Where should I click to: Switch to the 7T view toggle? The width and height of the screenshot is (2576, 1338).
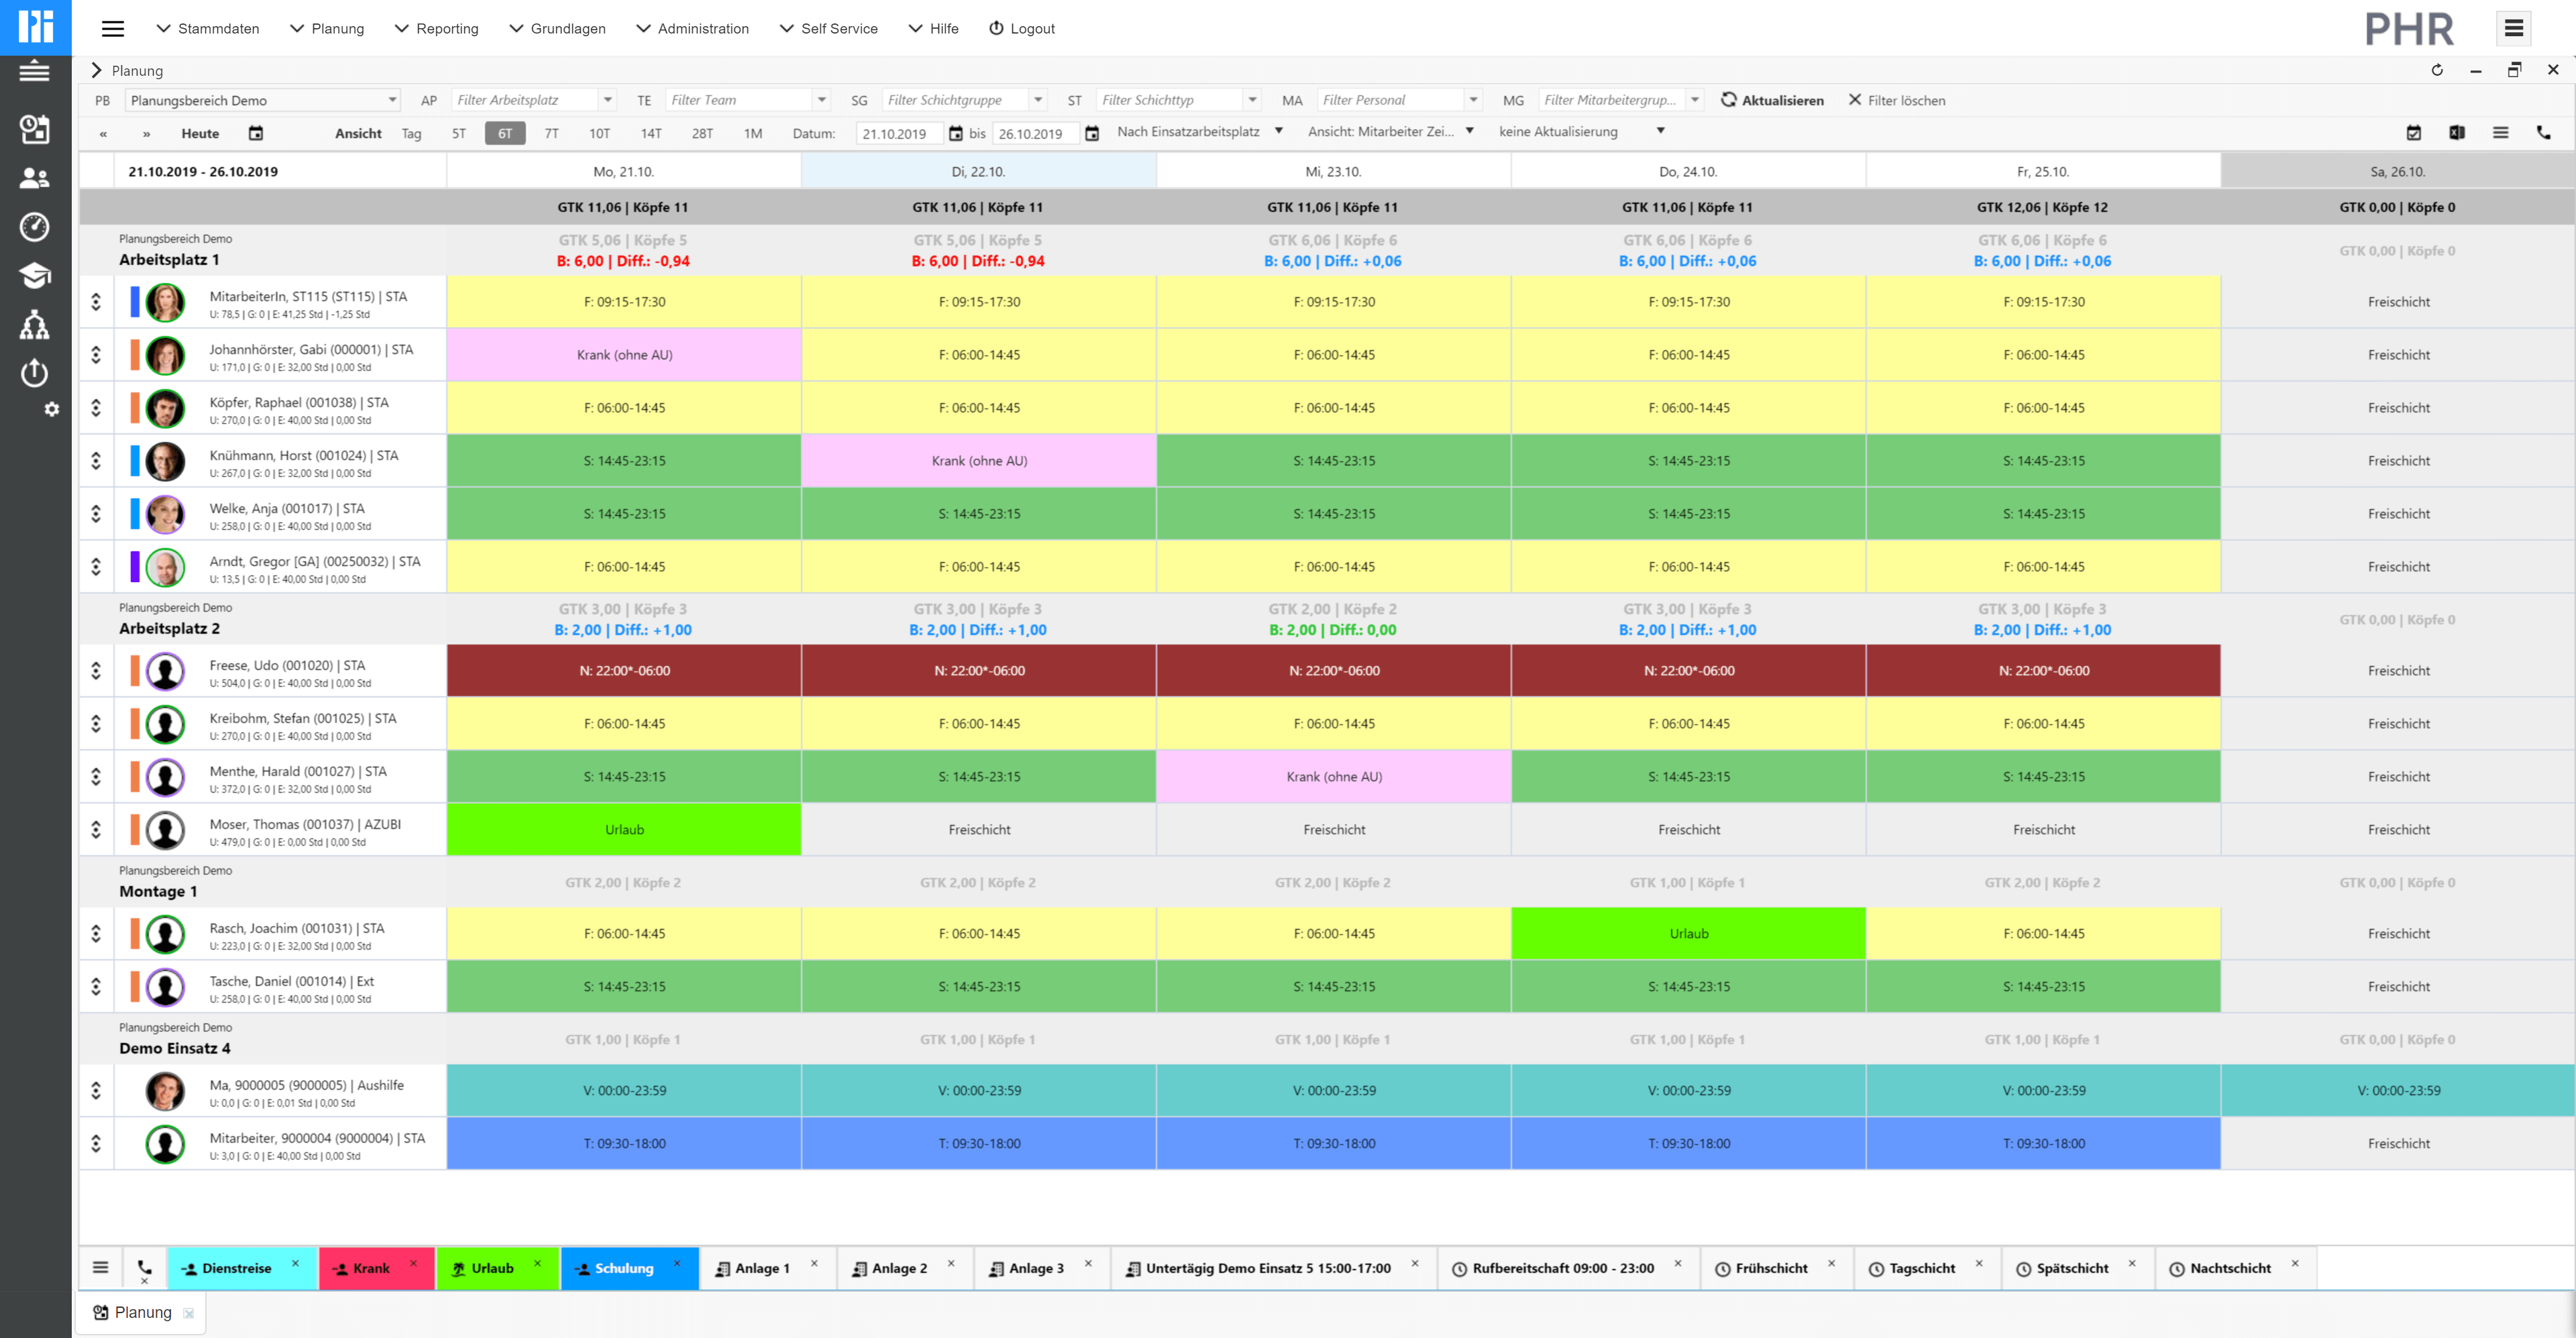coord(551,132)
